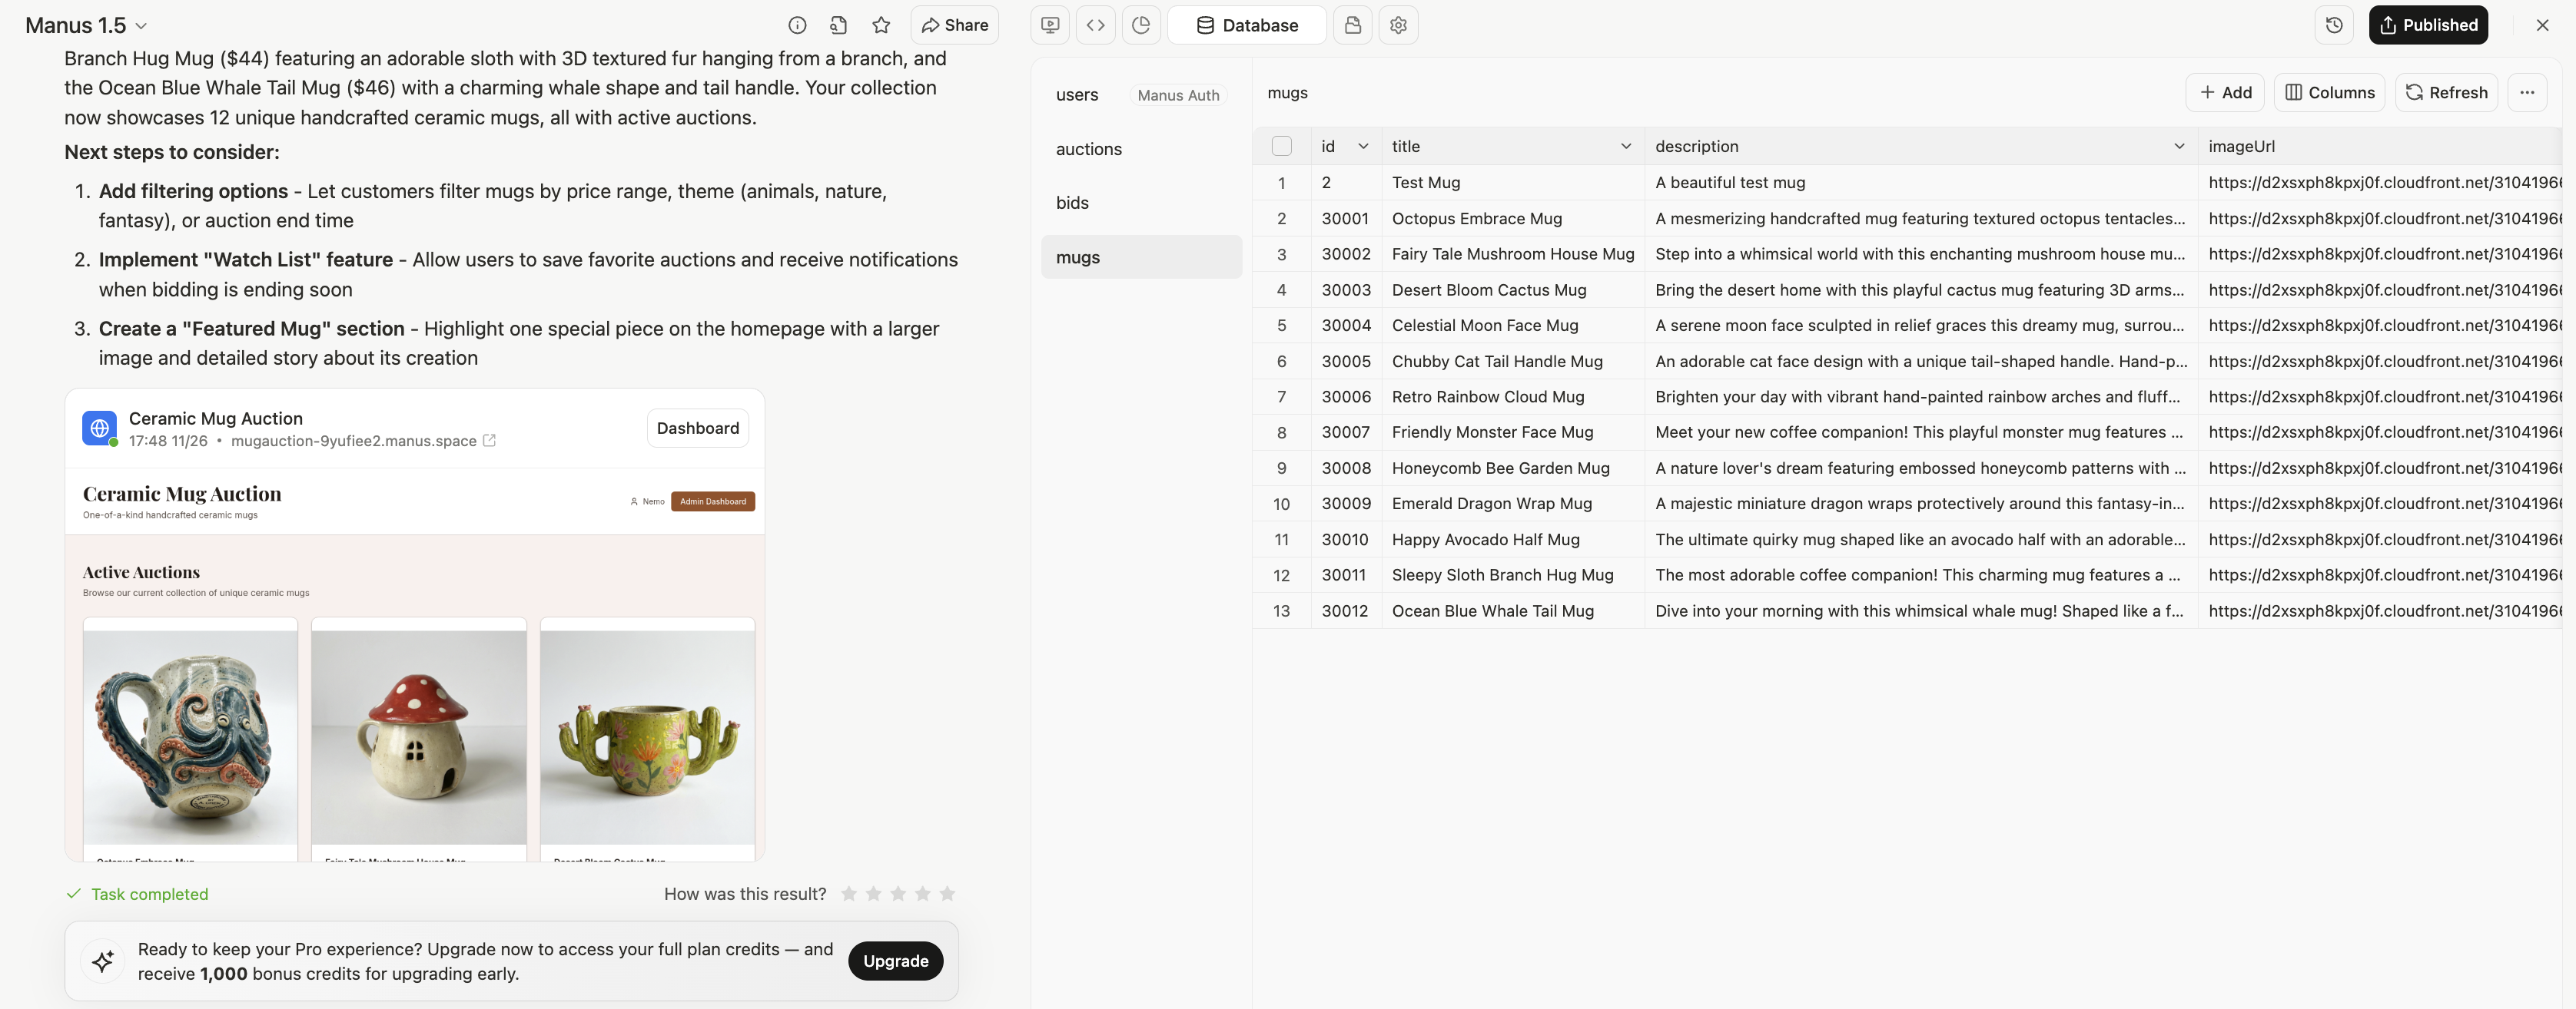The image size is (2576, 1009).
Task: Open the task info icon
Action: point(797,25)
